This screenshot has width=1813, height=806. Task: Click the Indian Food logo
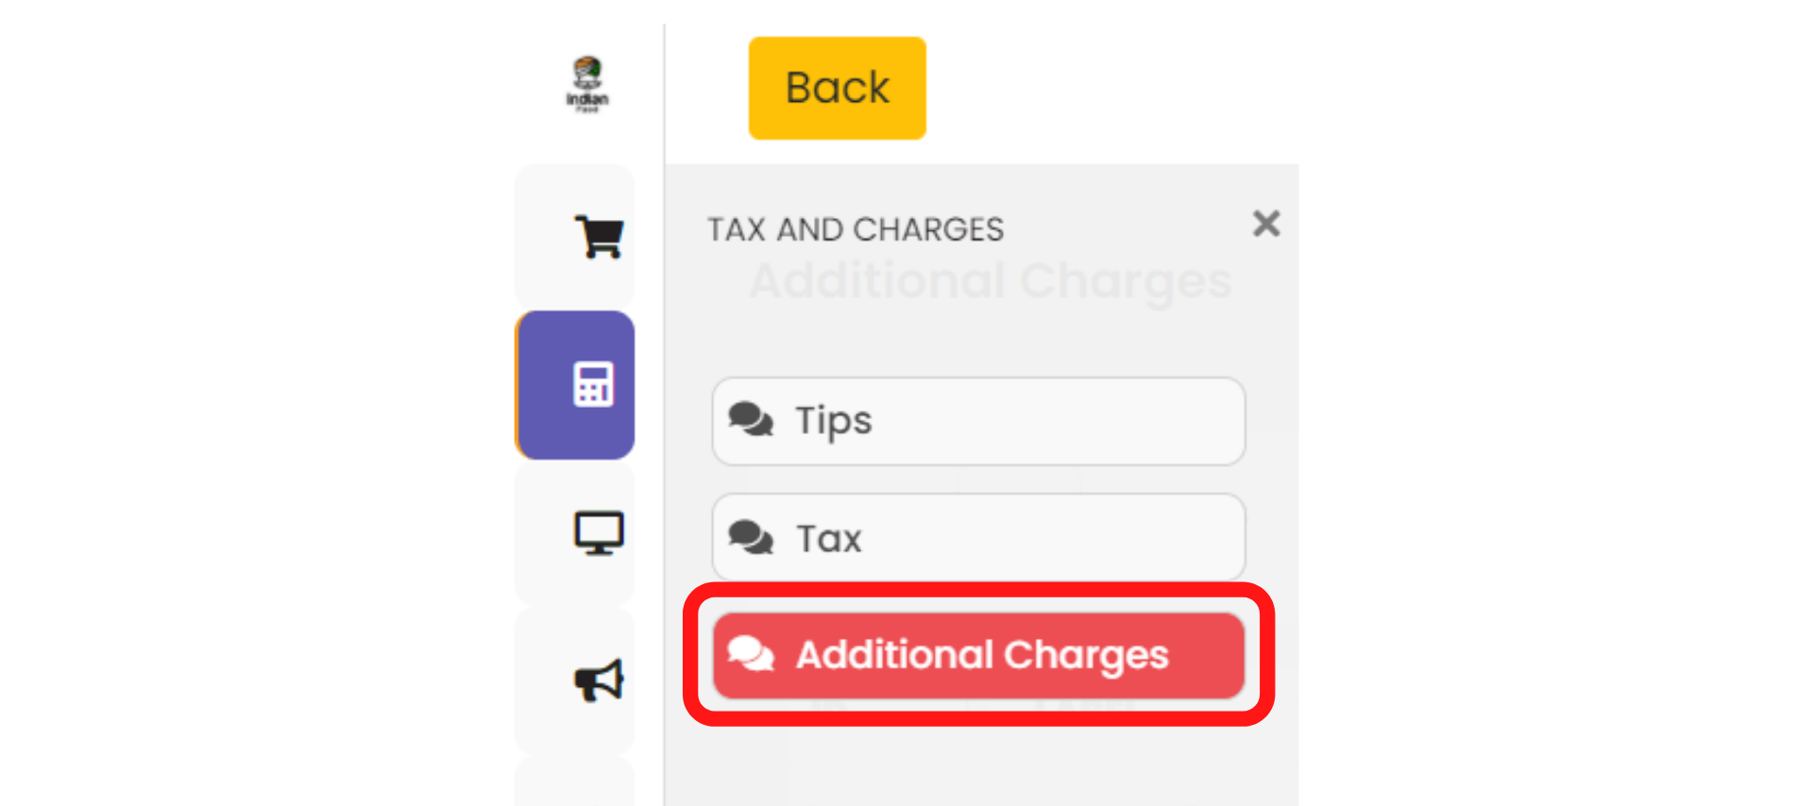pyautogui.click(x=587, y=85)
